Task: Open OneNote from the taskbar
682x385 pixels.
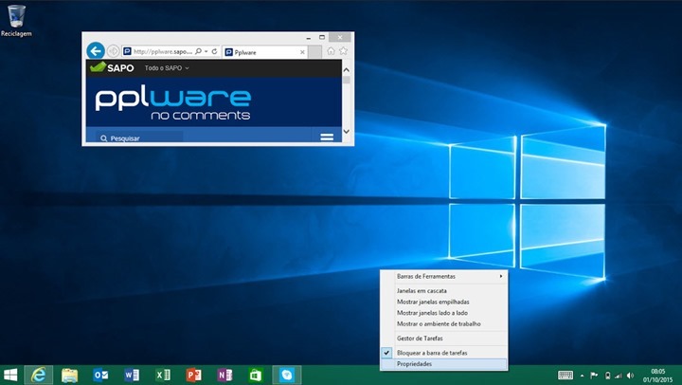Action: click(224, 375)
